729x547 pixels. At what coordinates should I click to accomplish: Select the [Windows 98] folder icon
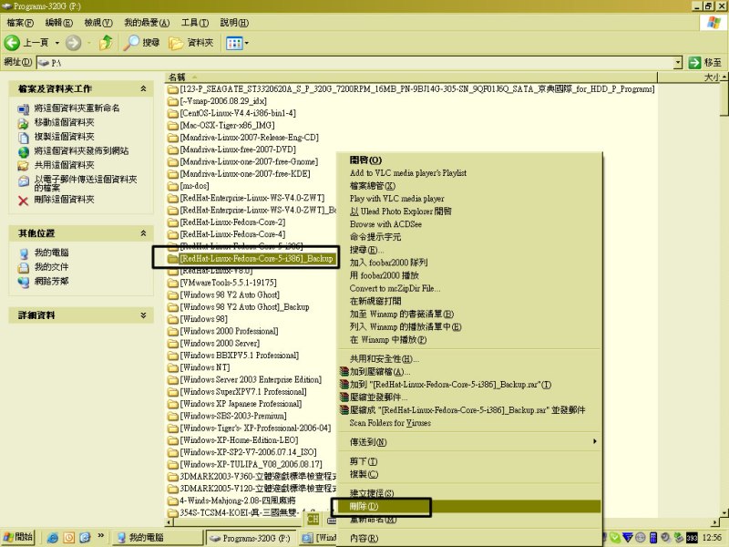click(173, 318)
